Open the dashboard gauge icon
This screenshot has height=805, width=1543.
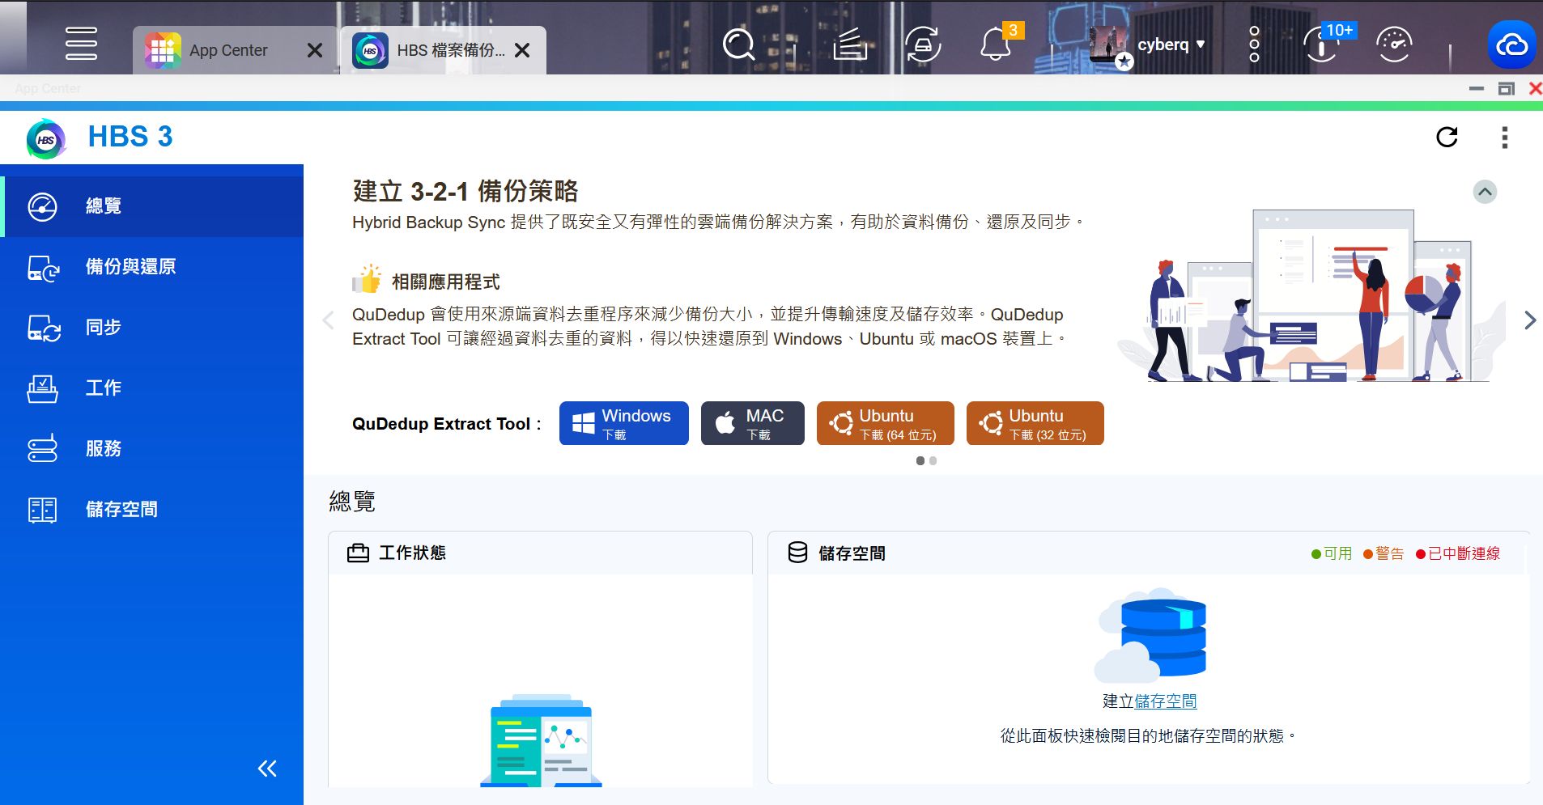tap(1394, 44)
